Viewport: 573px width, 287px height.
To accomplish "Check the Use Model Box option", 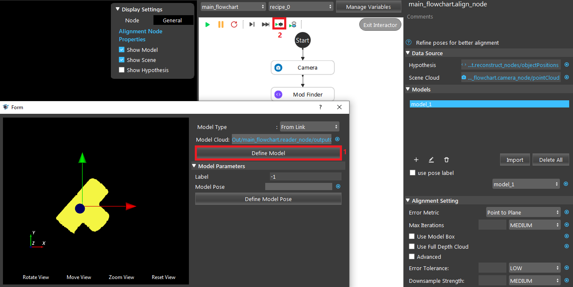I will click(x=412, y=236).
